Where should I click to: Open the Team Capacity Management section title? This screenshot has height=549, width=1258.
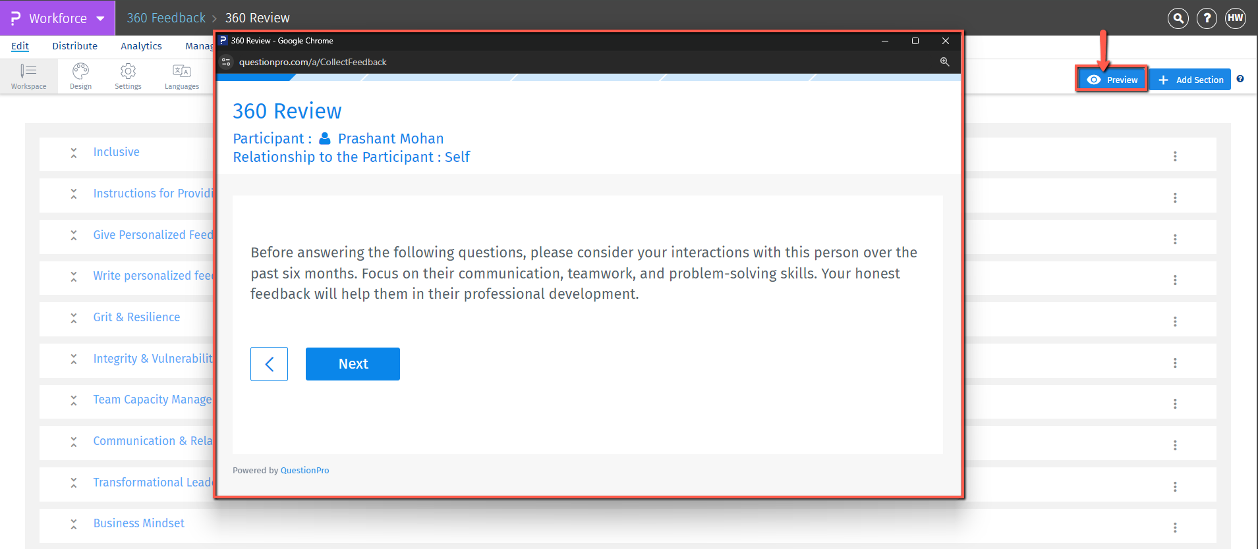pos(152,400)
